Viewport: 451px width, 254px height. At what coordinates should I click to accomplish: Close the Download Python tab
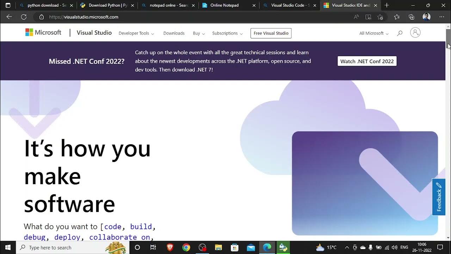[x=132, y=5]
